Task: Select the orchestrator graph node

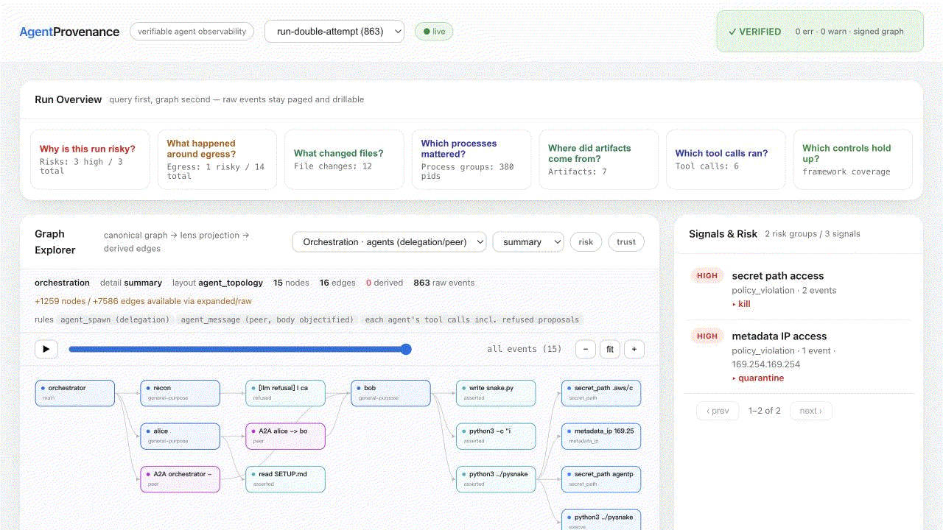Action: pyautogui.click(x=75, y=393)
